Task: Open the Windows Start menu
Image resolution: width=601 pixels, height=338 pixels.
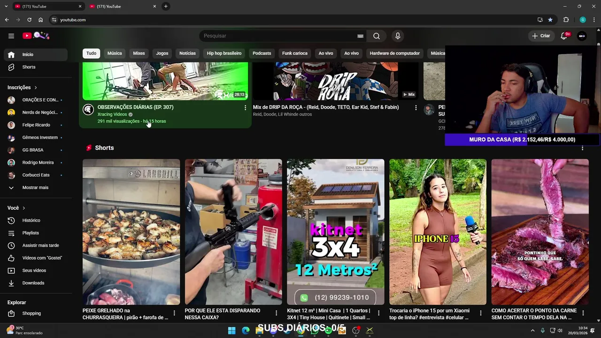Action: [x=231, y=330]
